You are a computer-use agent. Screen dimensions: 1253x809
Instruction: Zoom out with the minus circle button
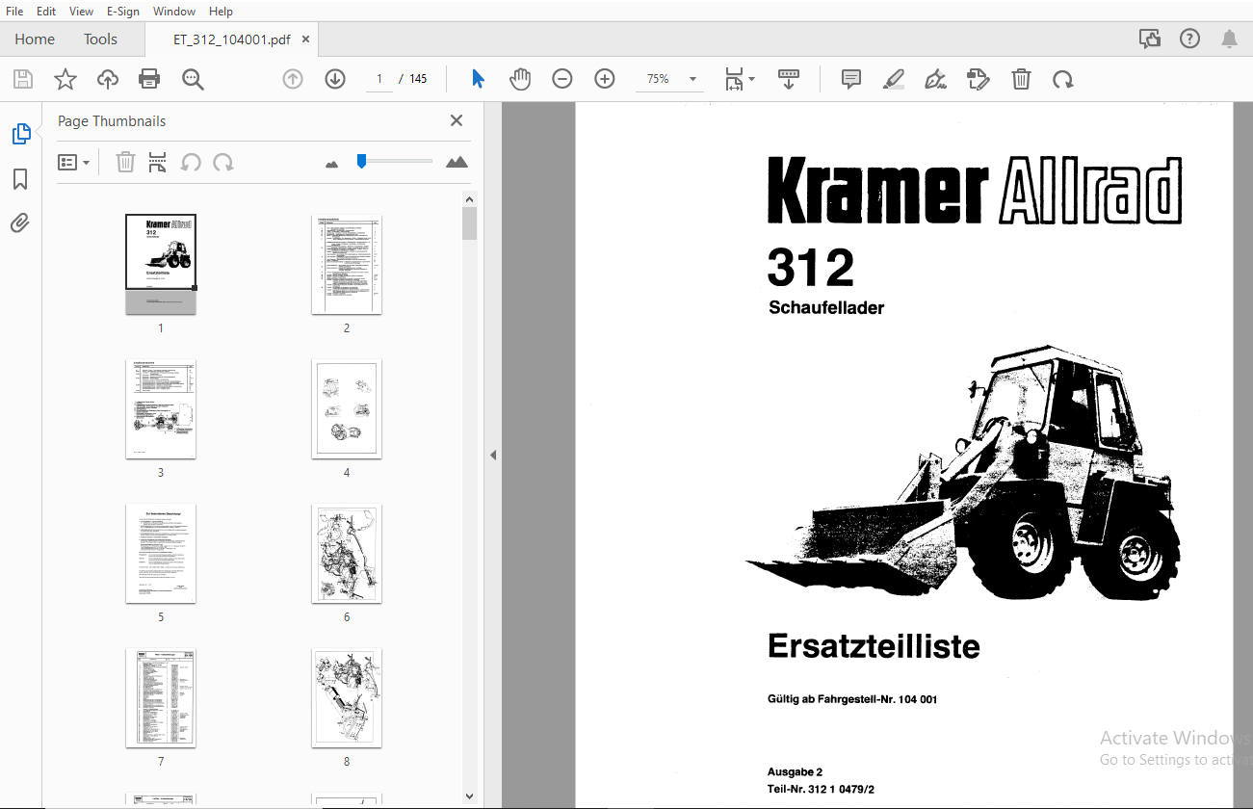click(x=562, y=79)
